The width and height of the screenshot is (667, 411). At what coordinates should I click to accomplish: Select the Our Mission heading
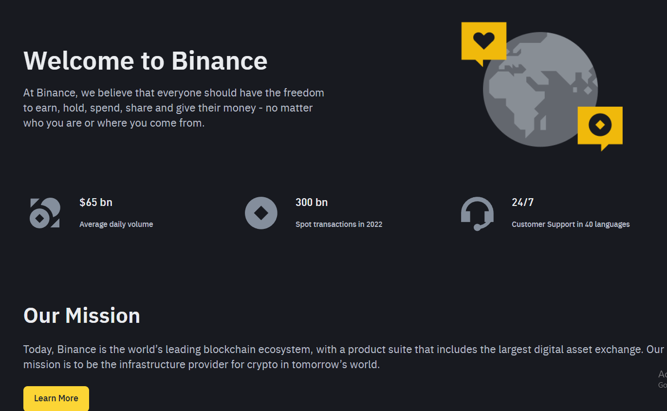pyautogui.click(x=81, y=316)
